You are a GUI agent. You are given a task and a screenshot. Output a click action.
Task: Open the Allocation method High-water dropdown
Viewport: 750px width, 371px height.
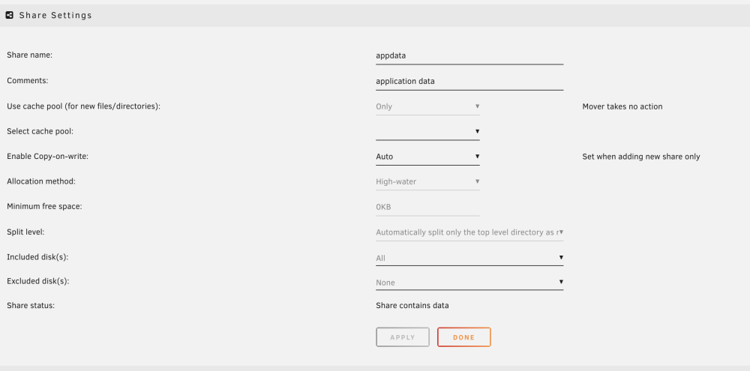tap(427, 181)
